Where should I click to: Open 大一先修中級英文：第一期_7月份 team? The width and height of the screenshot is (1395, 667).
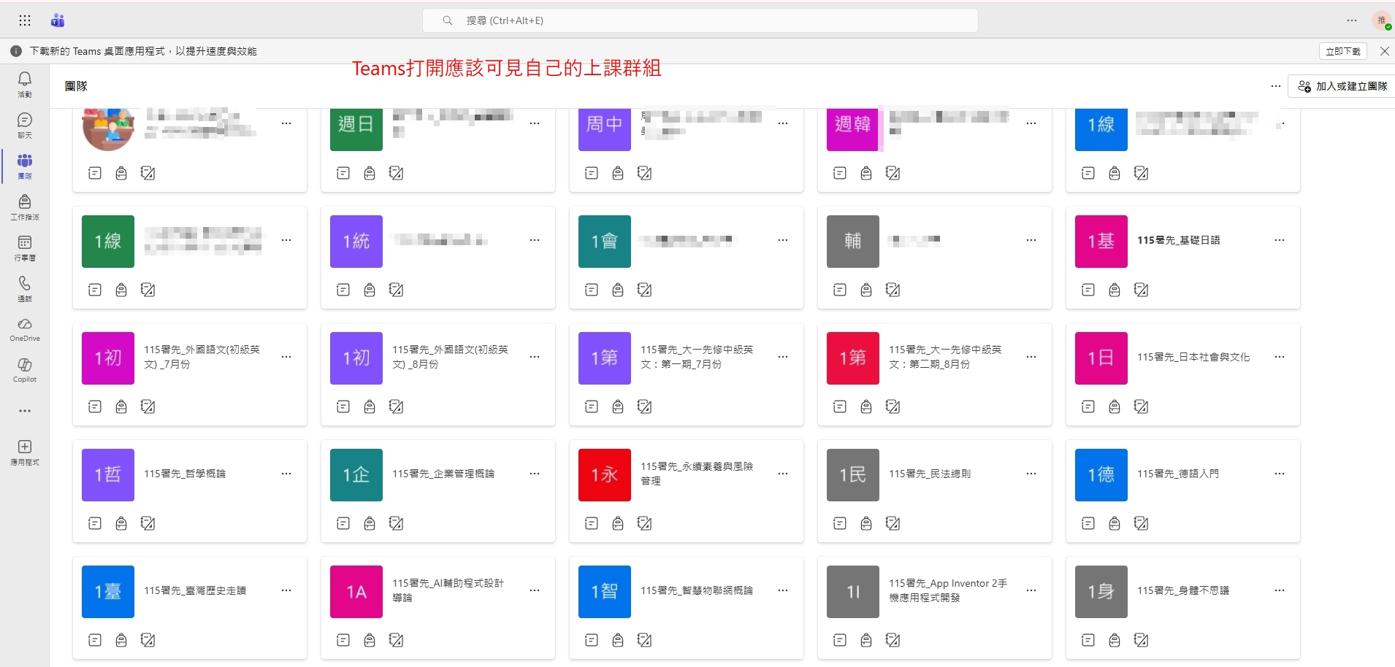687,374
